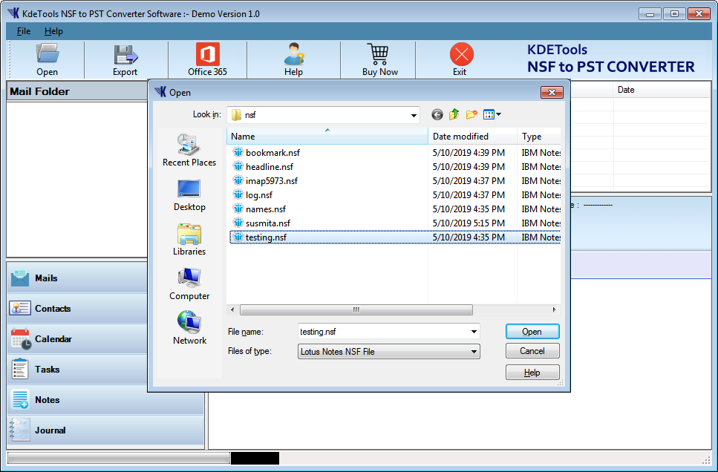Screen dimensions: 718x472
Task: Expand the Look in folder dropdown
Action: [414, 115]
